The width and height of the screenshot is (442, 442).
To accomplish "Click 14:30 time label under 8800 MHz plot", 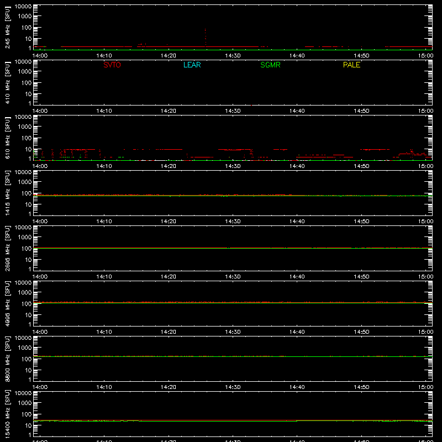I will click(x=233, y=387).
